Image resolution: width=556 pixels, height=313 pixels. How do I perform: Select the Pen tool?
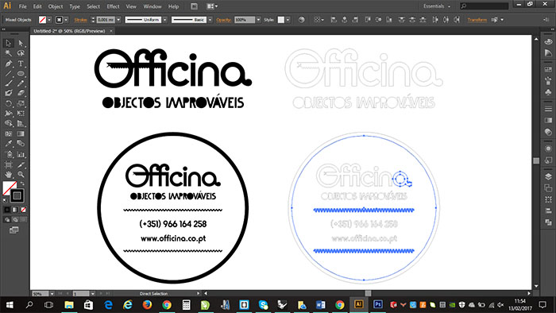coord(9,64)
